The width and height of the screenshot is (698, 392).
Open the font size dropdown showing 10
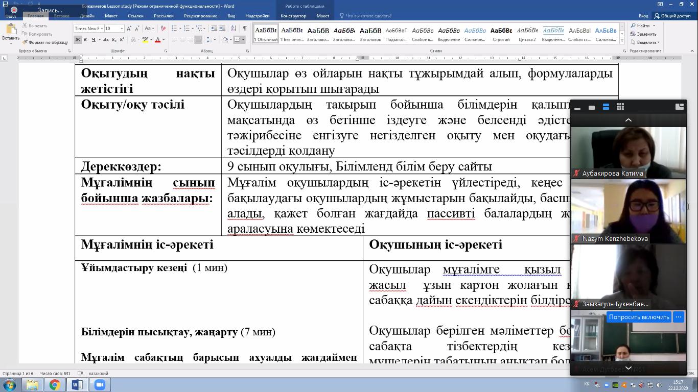122,29
